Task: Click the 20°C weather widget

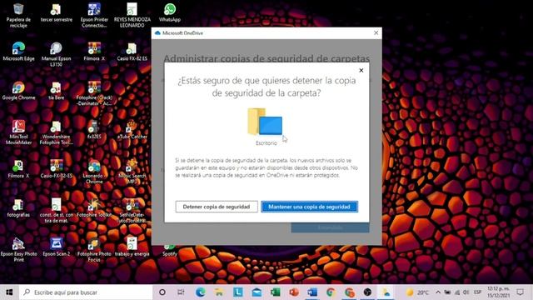Action: tap(417, 292)
